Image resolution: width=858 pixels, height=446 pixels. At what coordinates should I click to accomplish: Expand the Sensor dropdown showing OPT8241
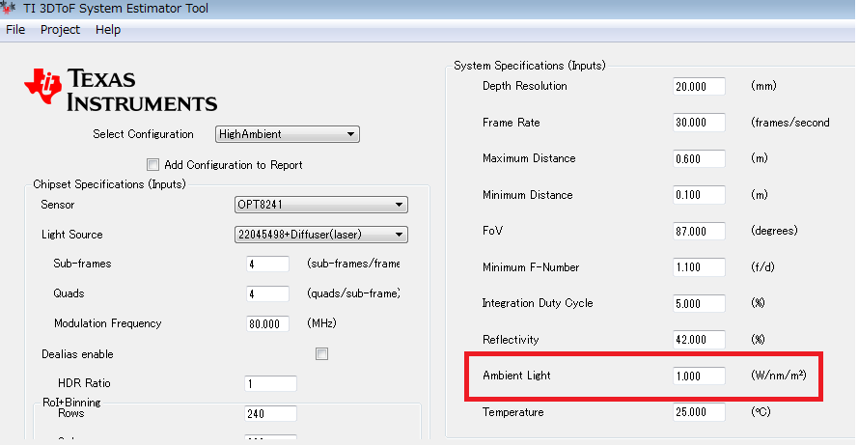(321, 205)
